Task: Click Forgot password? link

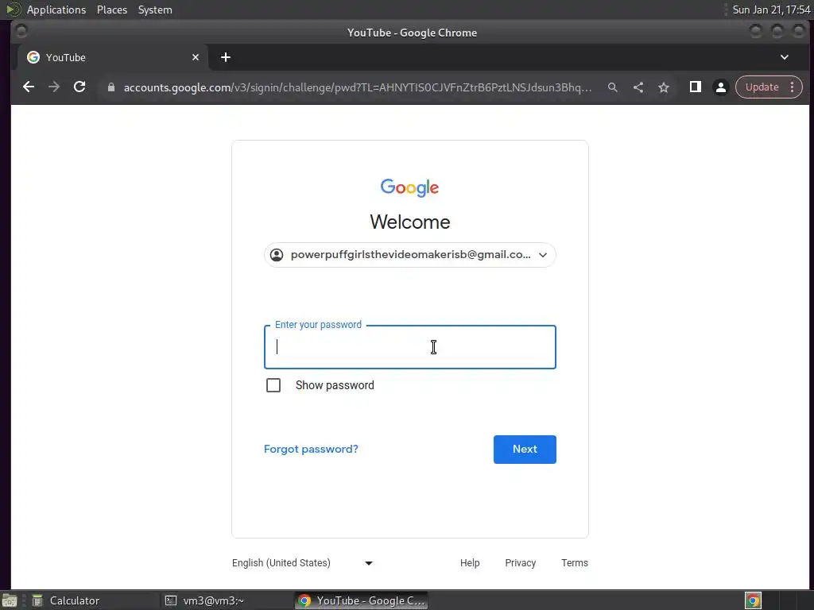Action: (311, 450)
